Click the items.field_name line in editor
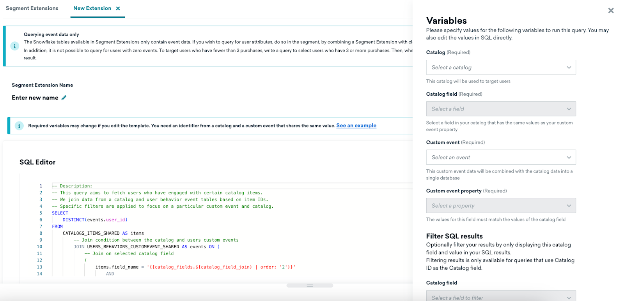Viewport: 624px width, 301px height. (195, 267)
